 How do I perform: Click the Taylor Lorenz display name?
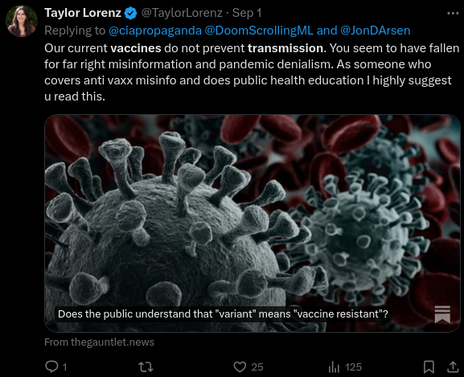click(83, 13)
